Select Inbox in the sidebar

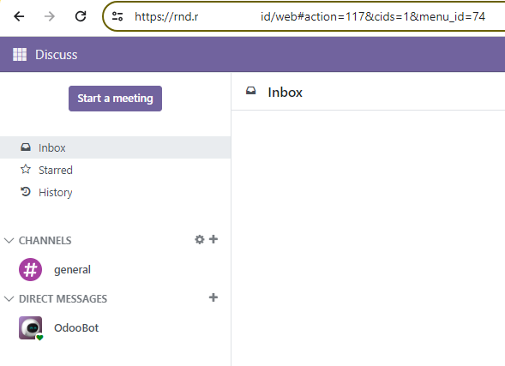(115, 147)
